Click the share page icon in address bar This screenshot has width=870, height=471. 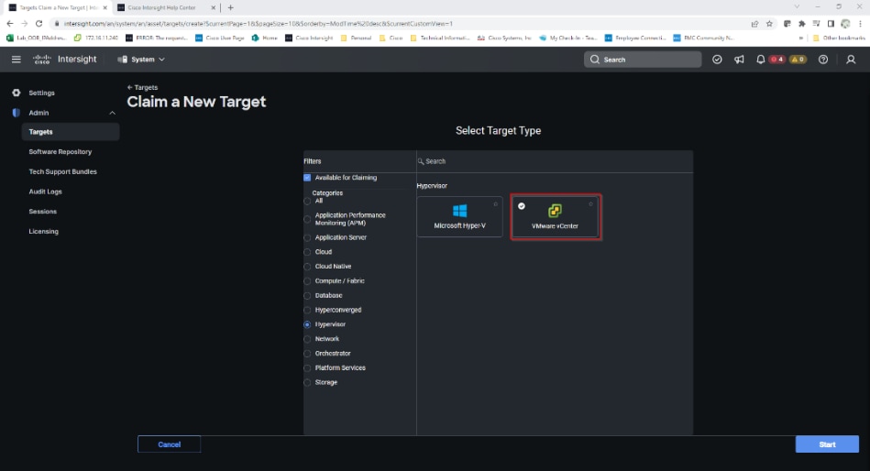[754, 23]
